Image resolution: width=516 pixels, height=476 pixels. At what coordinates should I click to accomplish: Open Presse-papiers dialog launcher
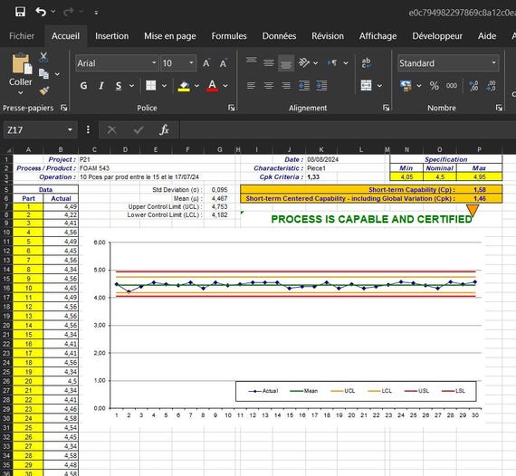(x=64, y=108)
